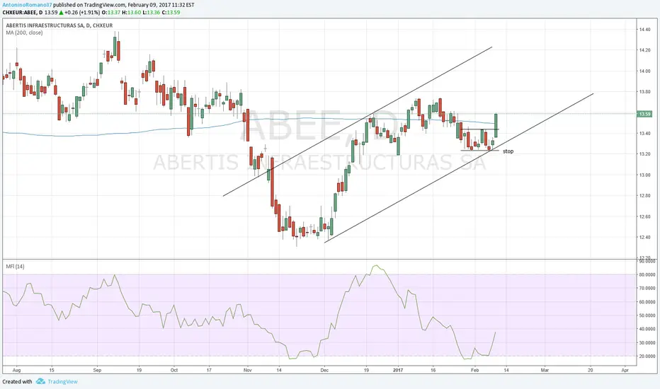Click the CHXEUR:ABEE symbol text
This screenshot has height=389, width=660.
click(21, 13)
